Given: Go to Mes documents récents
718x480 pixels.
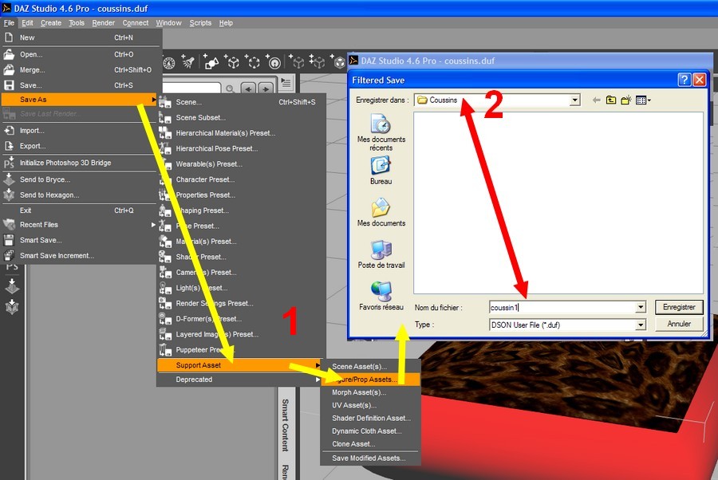Looking at the screenshot, I should coord(381,132).
